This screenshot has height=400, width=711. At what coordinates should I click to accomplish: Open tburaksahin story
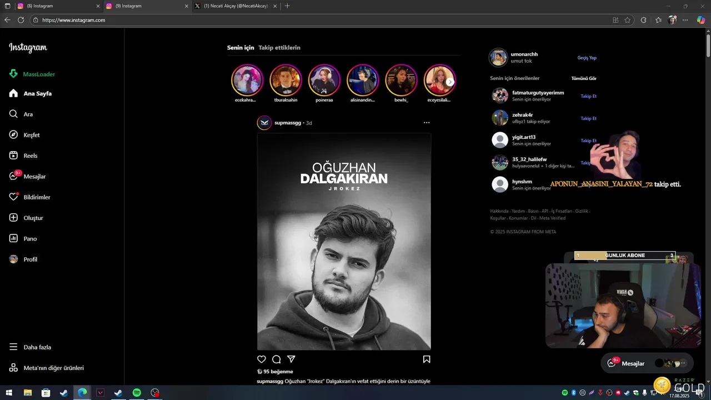pos(286,81)
